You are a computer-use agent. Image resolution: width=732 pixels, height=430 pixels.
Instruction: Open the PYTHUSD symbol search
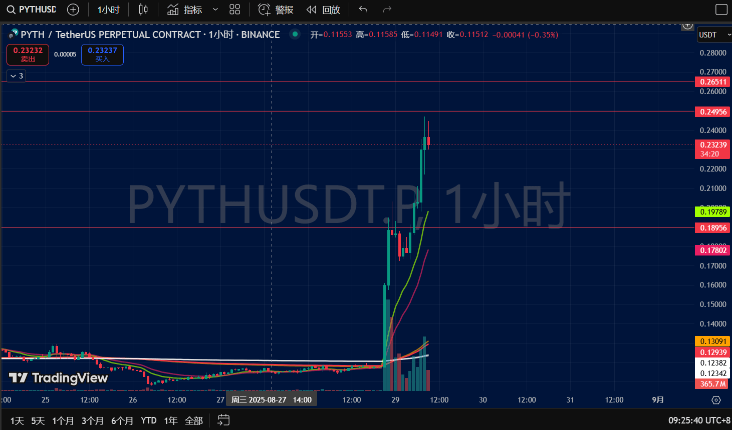(31, 9)
